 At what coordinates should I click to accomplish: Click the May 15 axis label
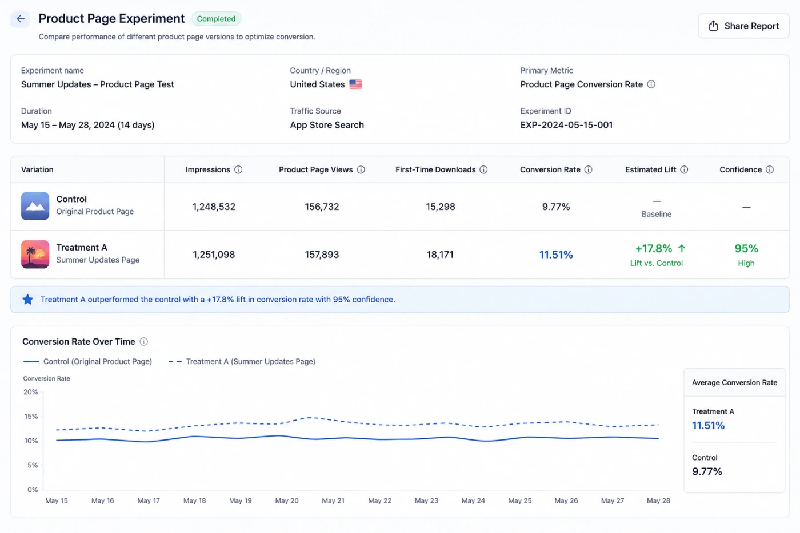pos(57,500)
